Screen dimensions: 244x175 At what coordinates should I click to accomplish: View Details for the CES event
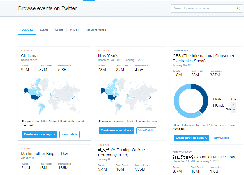point(221,138)
